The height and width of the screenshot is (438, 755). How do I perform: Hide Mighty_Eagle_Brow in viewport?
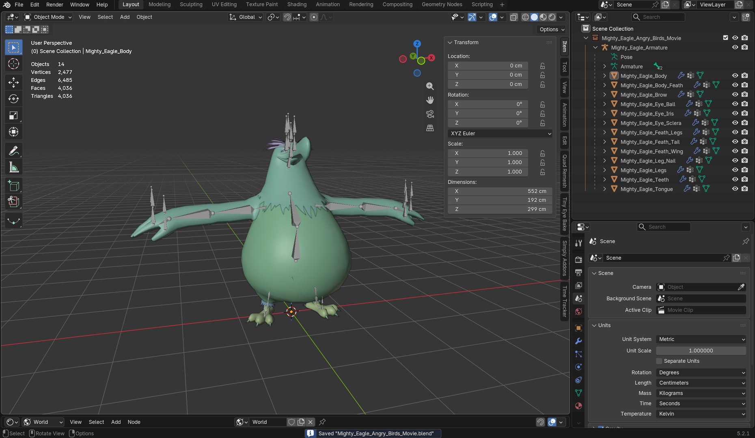735,94
